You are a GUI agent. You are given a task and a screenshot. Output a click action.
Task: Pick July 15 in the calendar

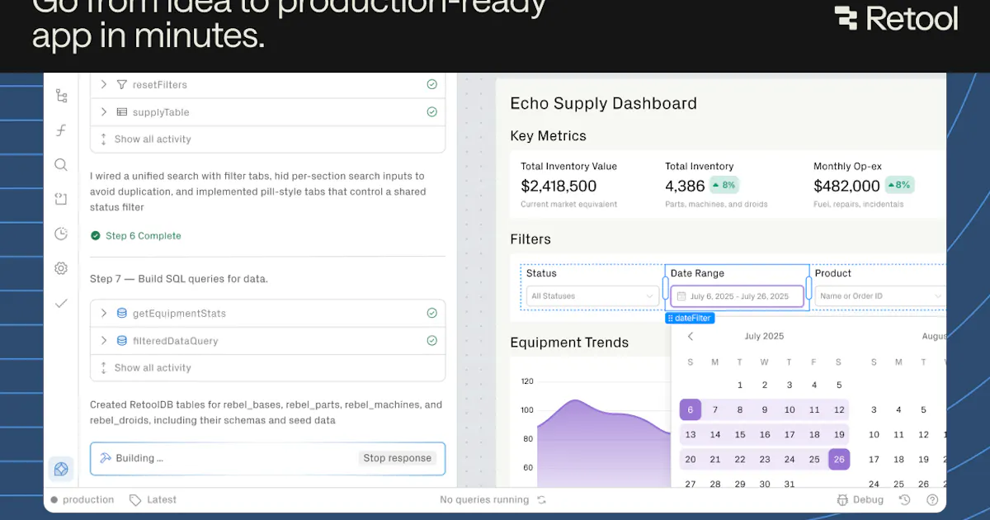click(x=740, y=434)
